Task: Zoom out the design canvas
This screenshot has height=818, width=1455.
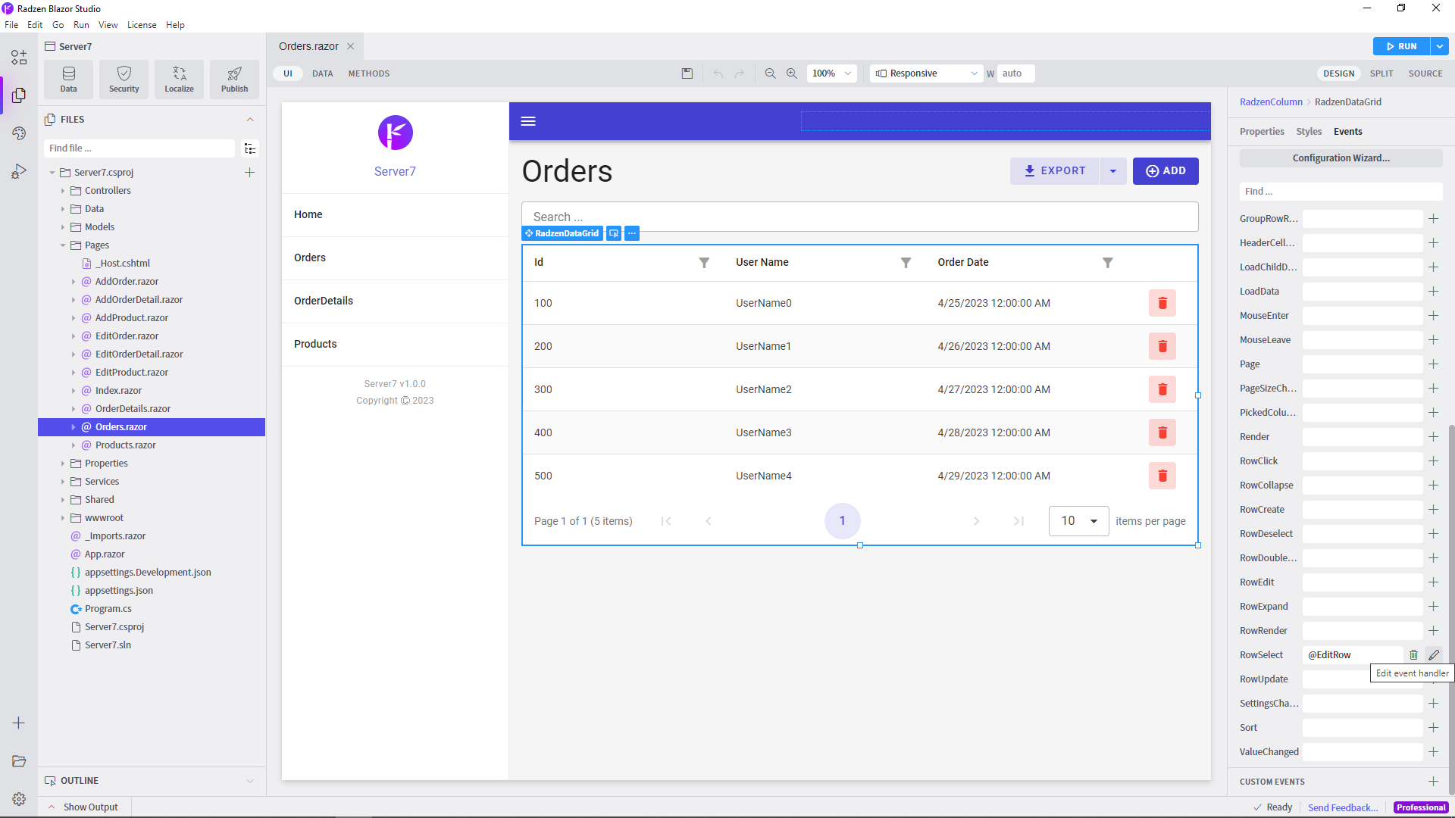Action: click(x=770, y=73)
